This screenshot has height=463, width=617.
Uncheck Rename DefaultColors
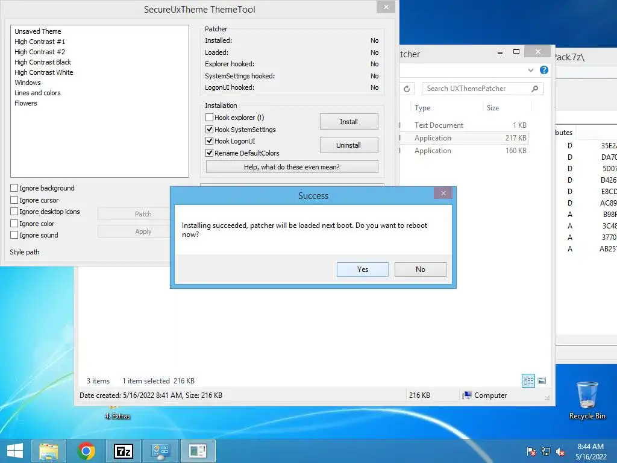coord(209,153)
